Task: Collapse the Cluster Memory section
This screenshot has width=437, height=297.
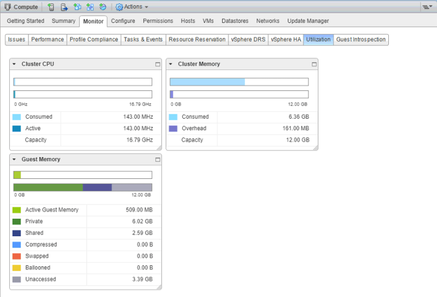Action: (171, 65)
